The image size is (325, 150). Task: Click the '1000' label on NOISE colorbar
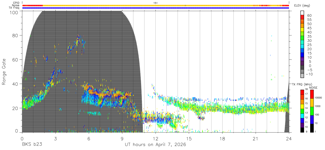[x=318, y=106]
